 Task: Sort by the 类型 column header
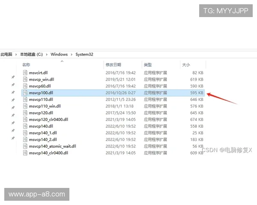pos(148,64)
